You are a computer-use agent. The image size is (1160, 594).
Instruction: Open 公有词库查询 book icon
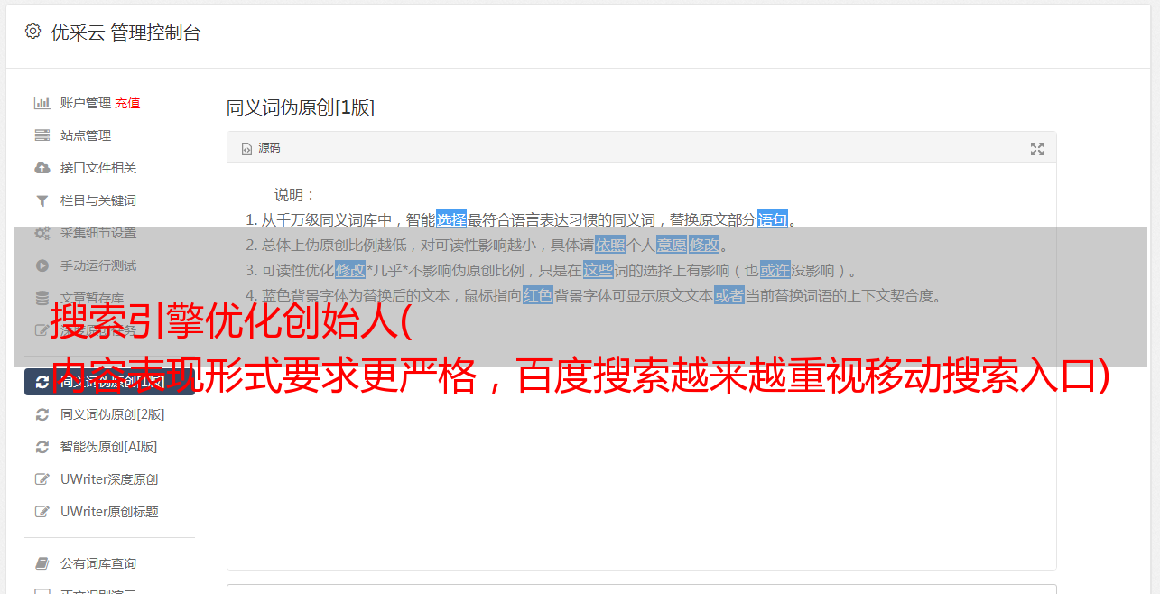(42, 563)
